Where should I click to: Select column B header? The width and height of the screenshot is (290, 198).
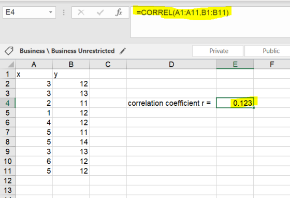tap(71, 64)
